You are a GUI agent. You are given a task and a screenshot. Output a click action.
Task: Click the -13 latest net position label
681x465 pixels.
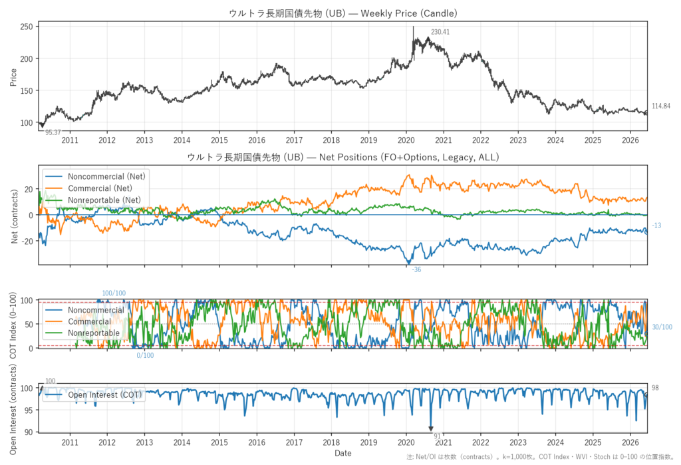pyautogui.click(x=656, y=226)
